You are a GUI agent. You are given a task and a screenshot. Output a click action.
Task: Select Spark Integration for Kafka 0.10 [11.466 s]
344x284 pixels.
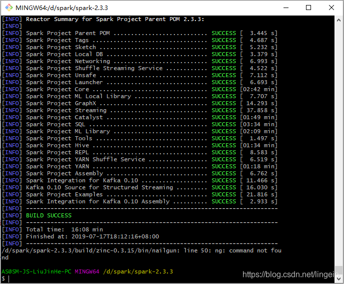point(140,181)
